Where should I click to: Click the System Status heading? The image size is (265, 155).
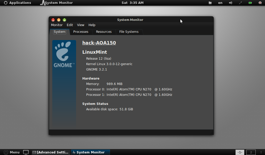click(95, 104)
